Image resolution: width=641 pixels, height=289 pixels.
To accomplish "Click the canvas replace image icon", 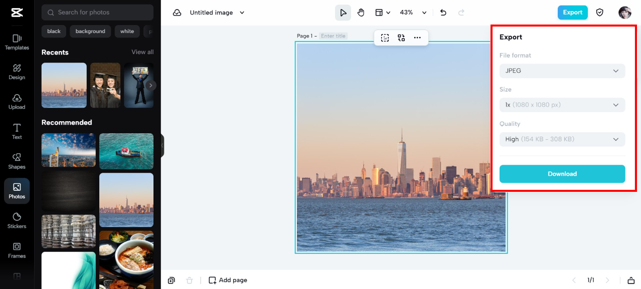I will coord(401,38).
